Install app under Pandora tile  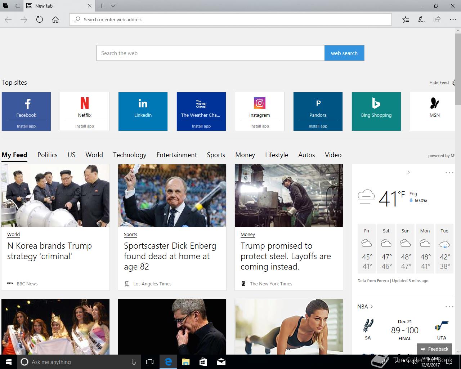click(318, 126)
